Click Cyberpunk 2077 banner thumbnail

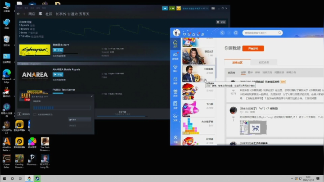(x=35, y=50)
